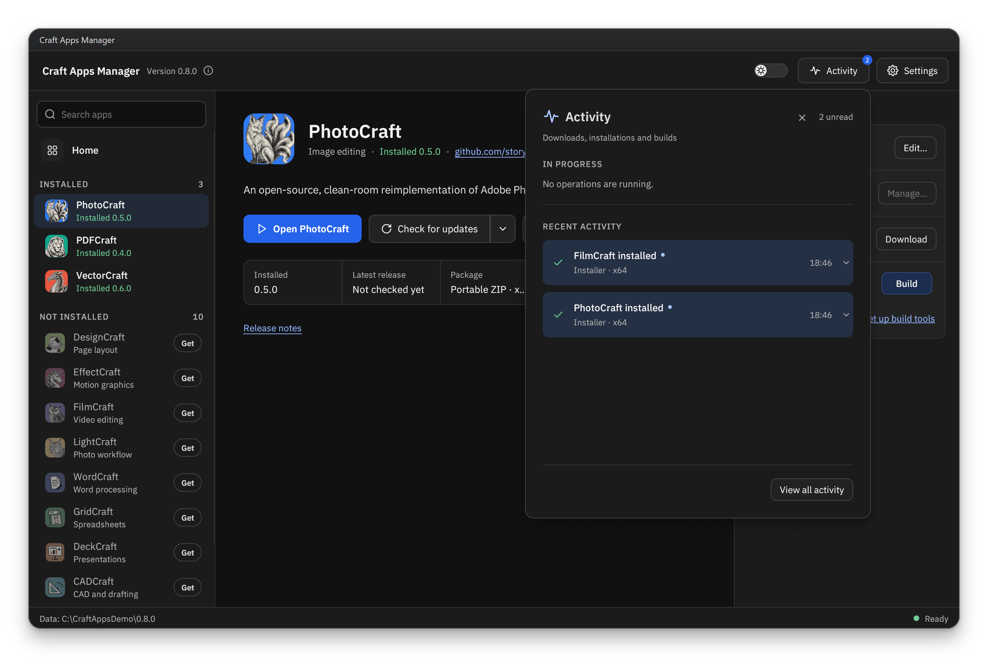Get the CADCraft app

click(x=187, y=588)
